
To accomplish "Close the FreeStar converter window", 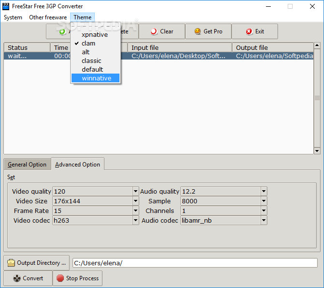I will [312, 6].
